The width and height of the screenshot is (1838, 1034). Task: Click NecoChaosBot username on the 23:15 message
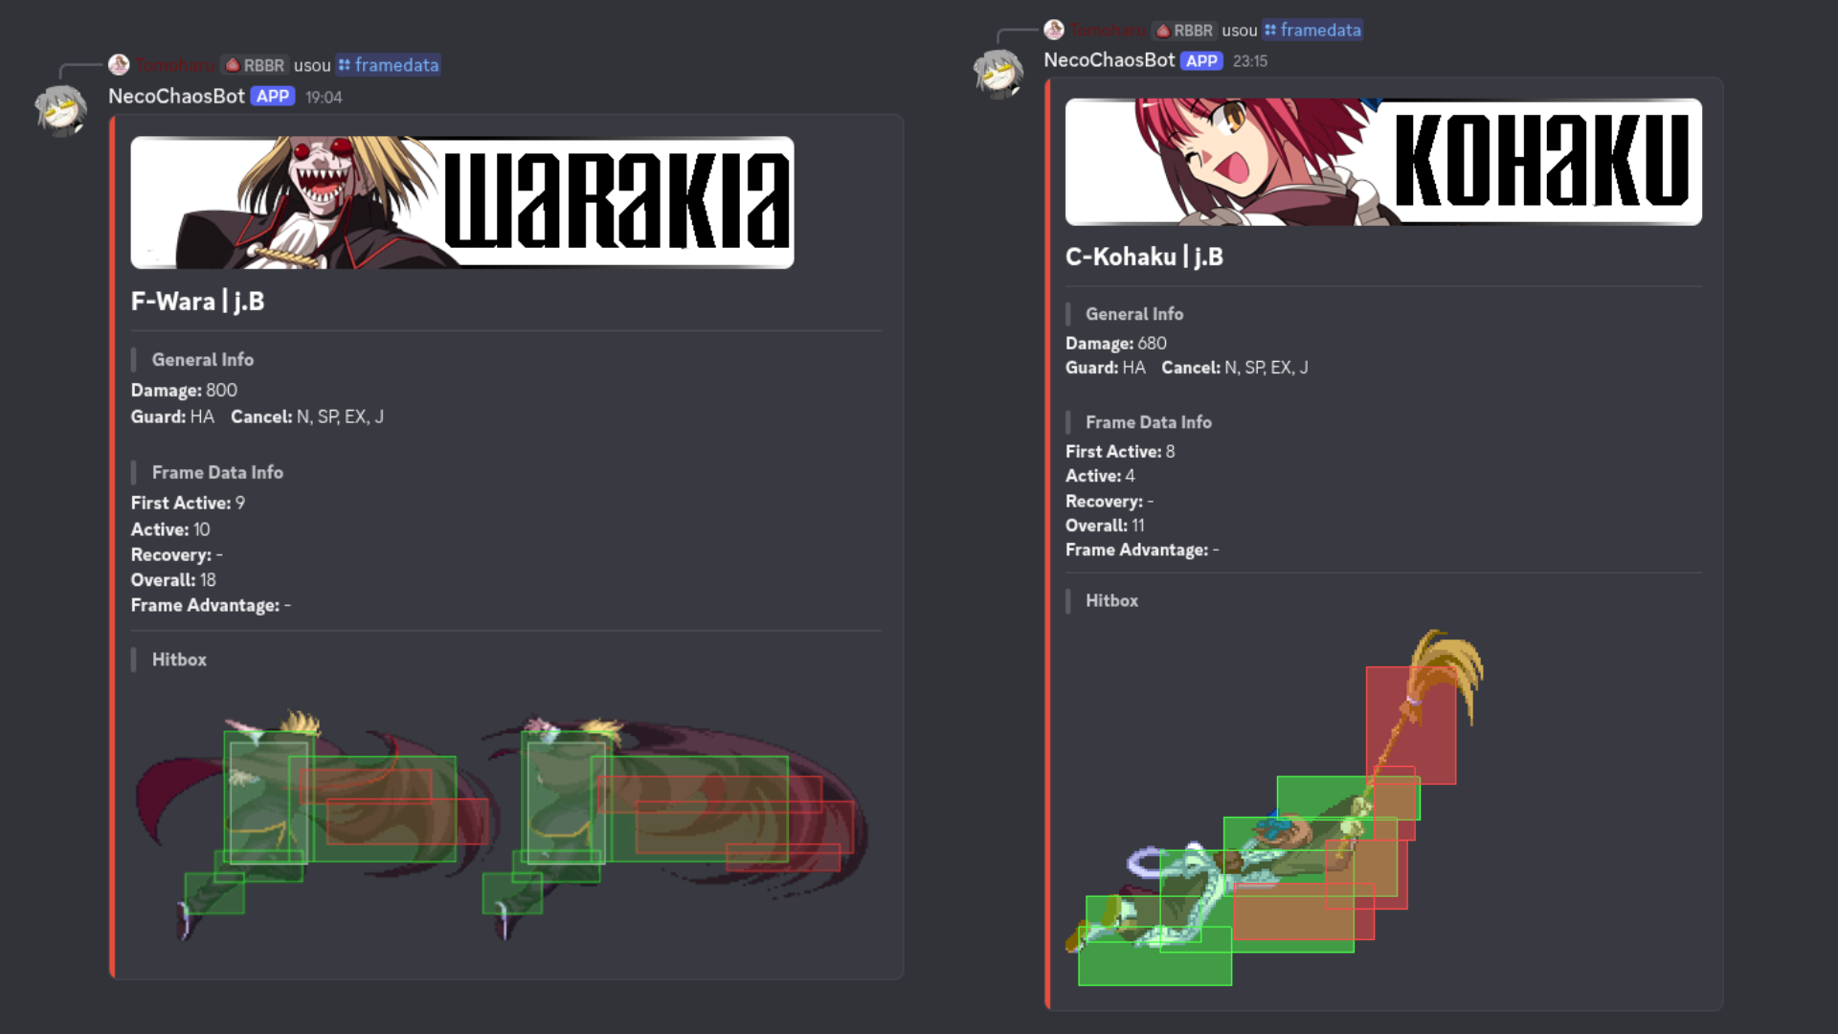1109,60
